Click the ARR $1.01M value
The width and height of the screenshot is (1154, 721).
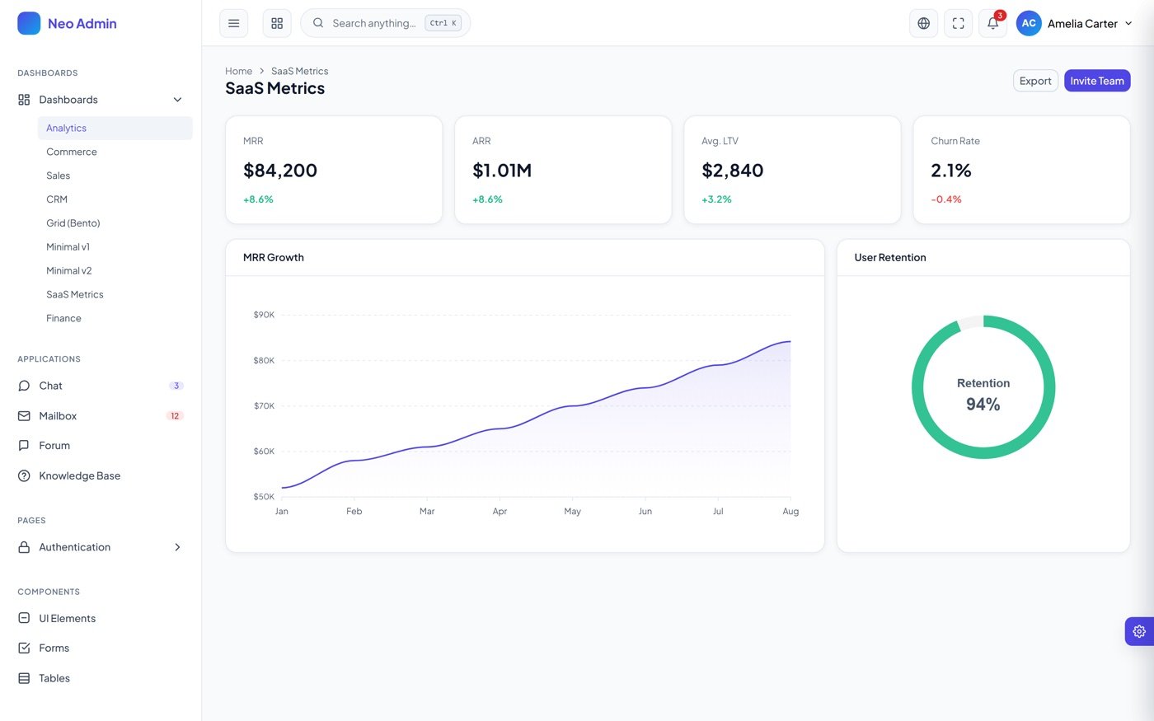click(502, 171)
